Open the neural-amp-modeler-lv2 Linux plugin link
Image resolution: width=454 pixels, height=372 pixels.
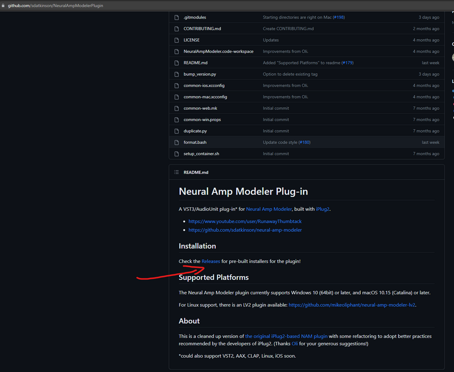tap(352, 305)
